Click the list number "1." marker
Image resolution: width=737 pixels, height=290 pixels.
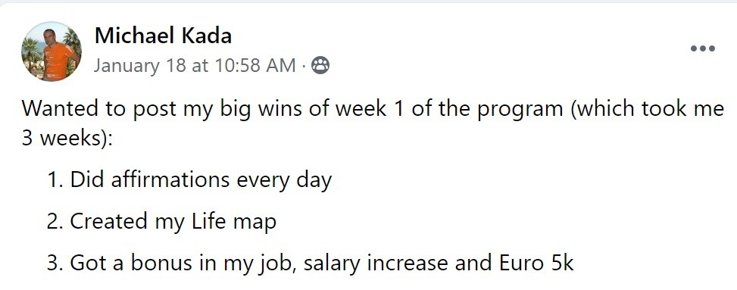pos(56,179)
